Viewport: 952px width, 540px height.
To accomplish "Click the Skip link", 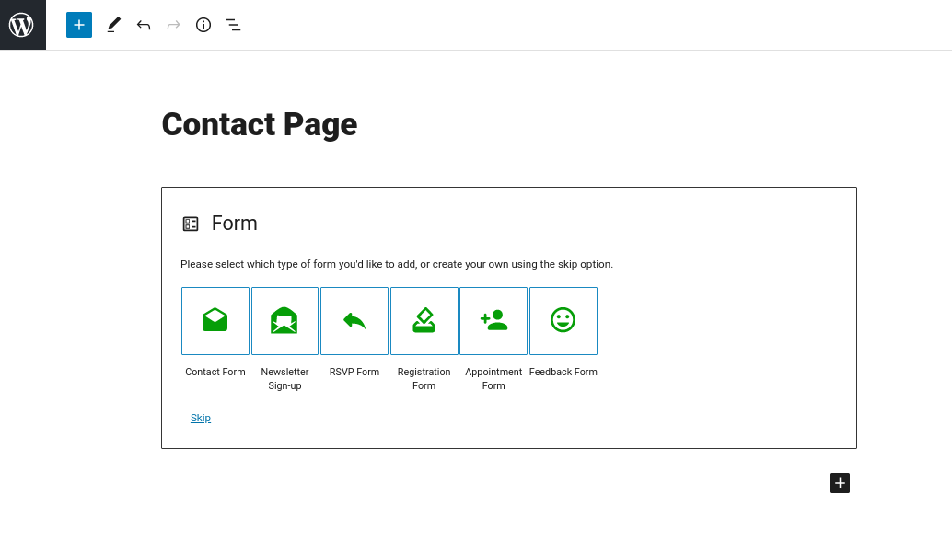I will tap(201, 418).
